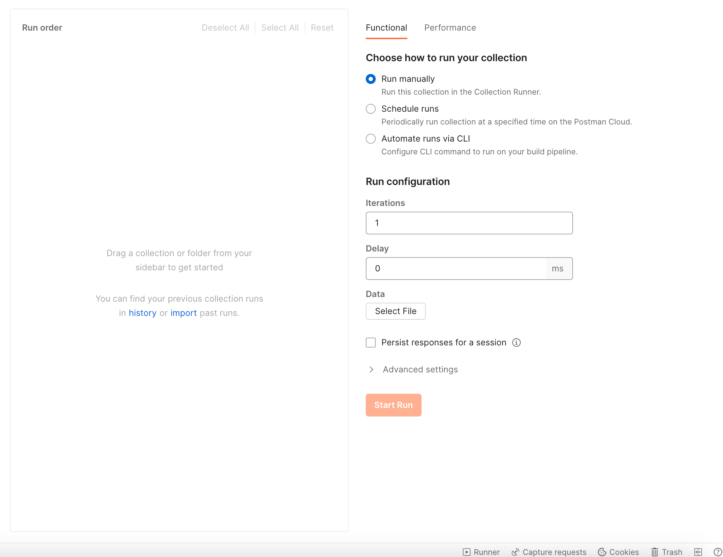Click the Capture requests satellite icon
Viewport: 723px width, 557px height.
pos(515,552)
